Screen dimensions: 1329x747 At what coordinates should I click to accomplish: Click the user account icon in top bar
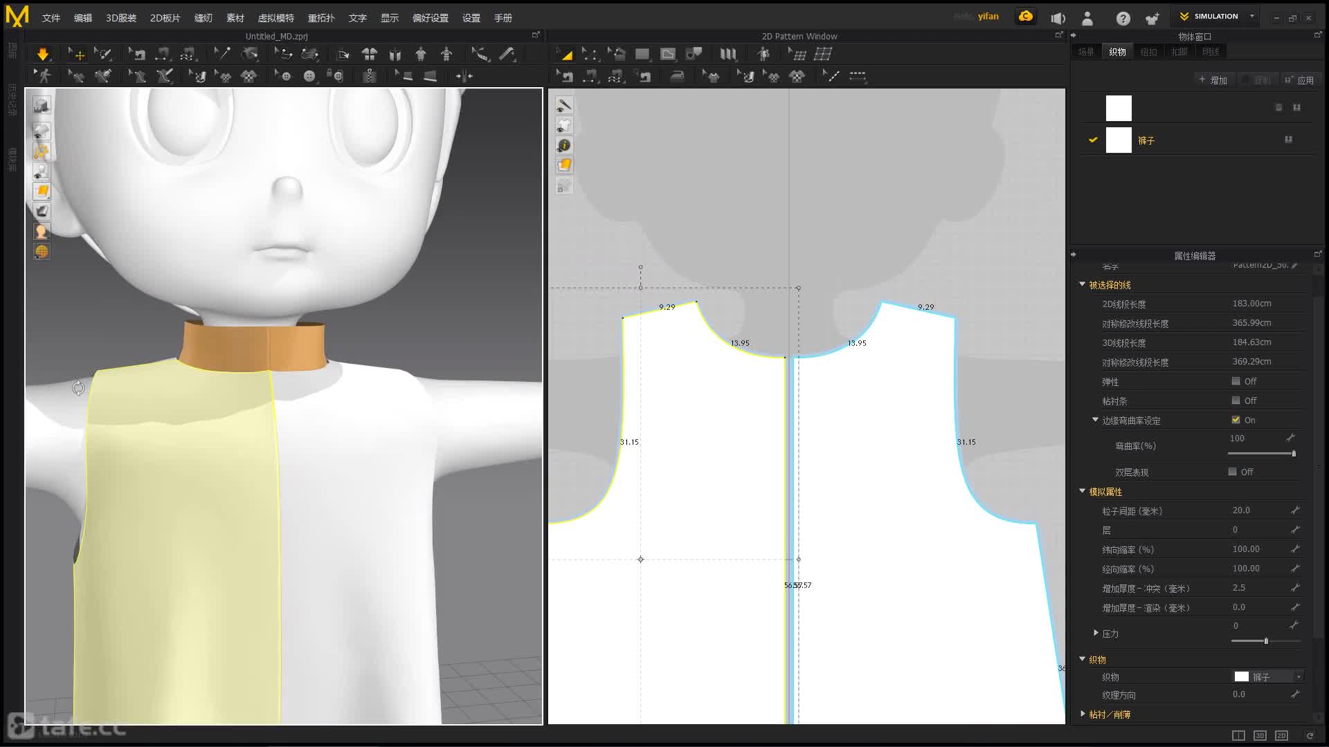(1087, 19)
